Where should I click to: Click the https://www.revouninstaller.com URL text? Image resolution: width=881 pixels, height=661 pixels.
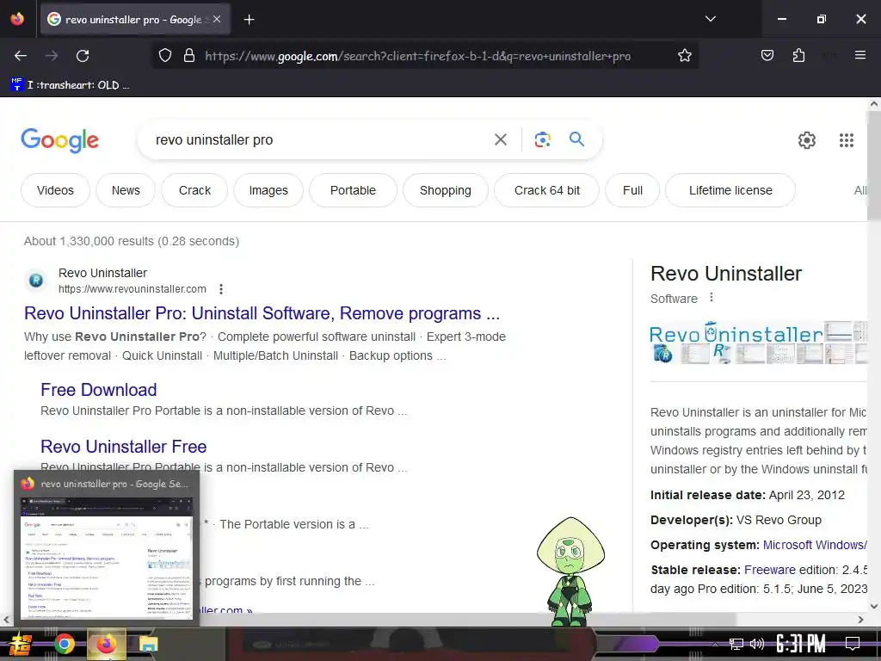click(x=132, y=289)
